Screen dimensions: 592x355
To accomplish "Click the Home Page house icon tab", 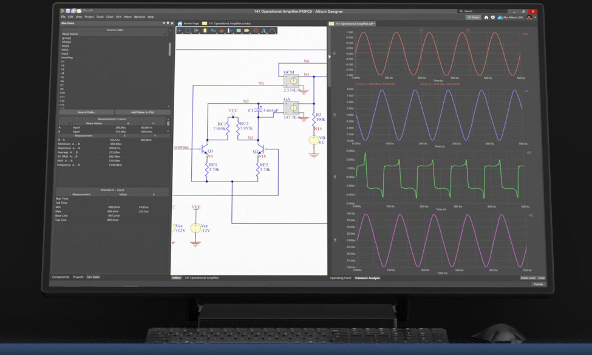I will tap(180, 24).
